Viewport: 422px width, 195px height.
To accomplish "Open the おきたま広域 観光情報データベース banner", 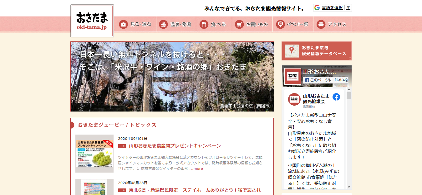I will point(317,51).
